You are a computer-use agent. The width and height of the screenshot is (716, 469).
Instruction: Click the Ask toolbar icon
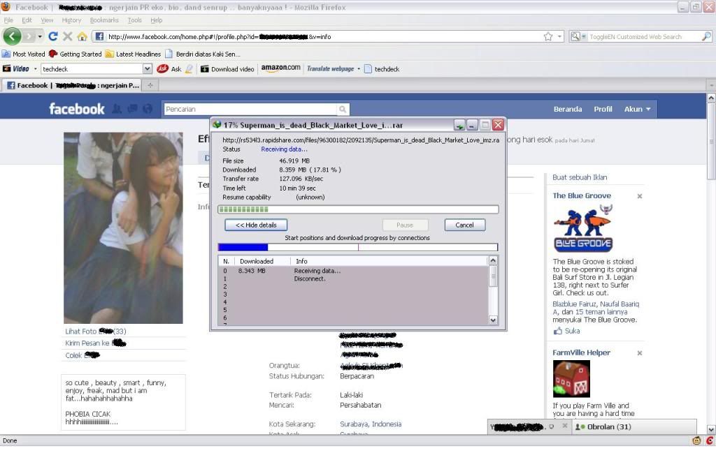click(162, 69)
